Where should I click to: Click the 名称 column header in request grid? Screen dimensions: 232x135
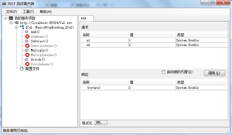click(x=104, y=35)
